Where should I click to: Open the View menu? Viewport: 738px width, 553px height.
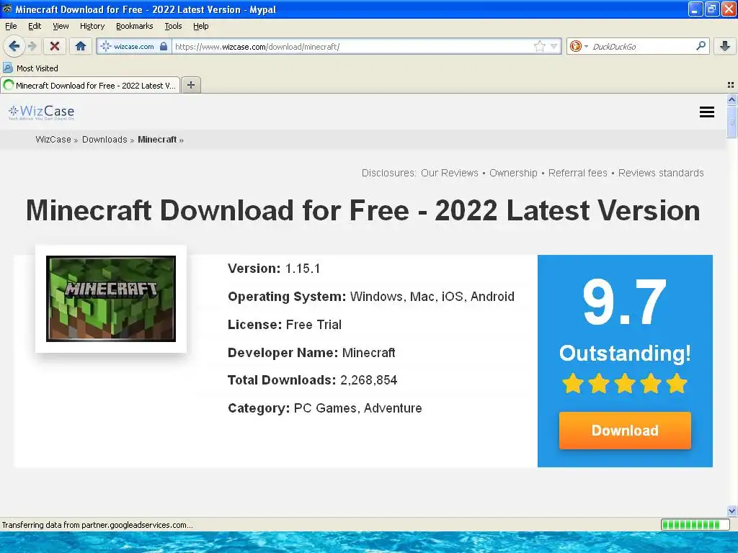61,27
